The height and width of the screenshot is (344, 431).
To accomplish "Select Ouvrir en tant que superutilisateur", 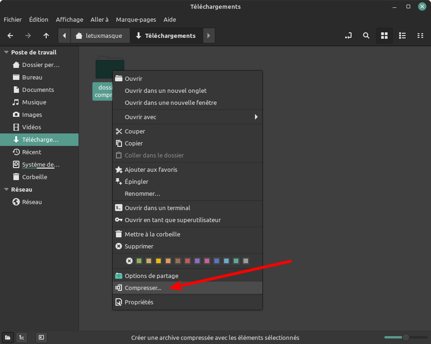I will (x=188, y=220).
